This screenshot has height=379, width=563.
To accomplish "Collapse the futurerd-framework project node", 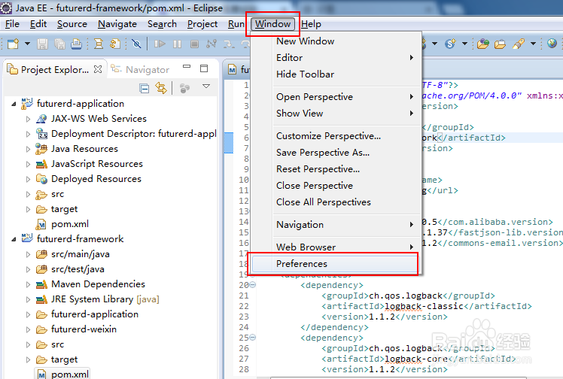I will click(14, 239).
